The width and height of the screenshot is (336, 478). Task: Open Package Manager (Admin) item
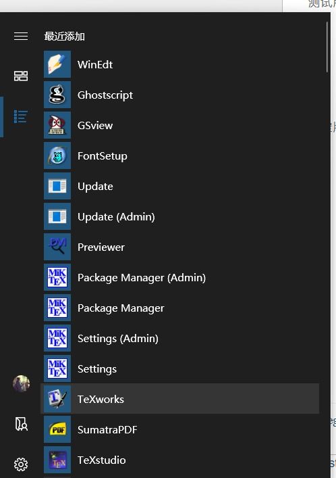click(x=179, y=277)
